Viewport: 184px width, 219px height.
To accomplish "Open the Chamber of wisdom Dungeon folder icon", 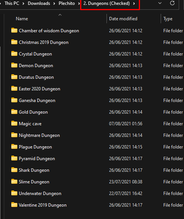I will [x=14, y=30].
